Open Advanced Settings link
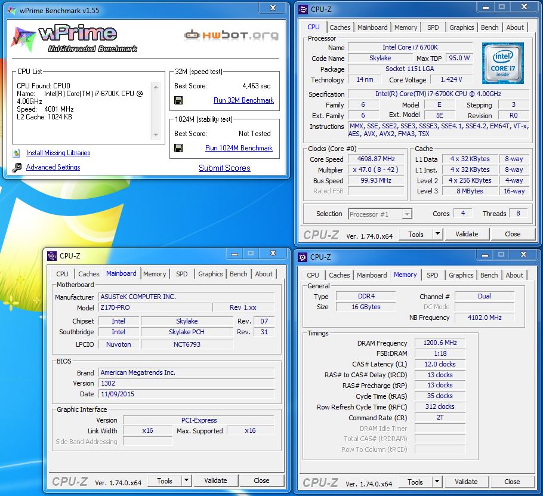Screen dimensions: 543x496 (53, 167)
